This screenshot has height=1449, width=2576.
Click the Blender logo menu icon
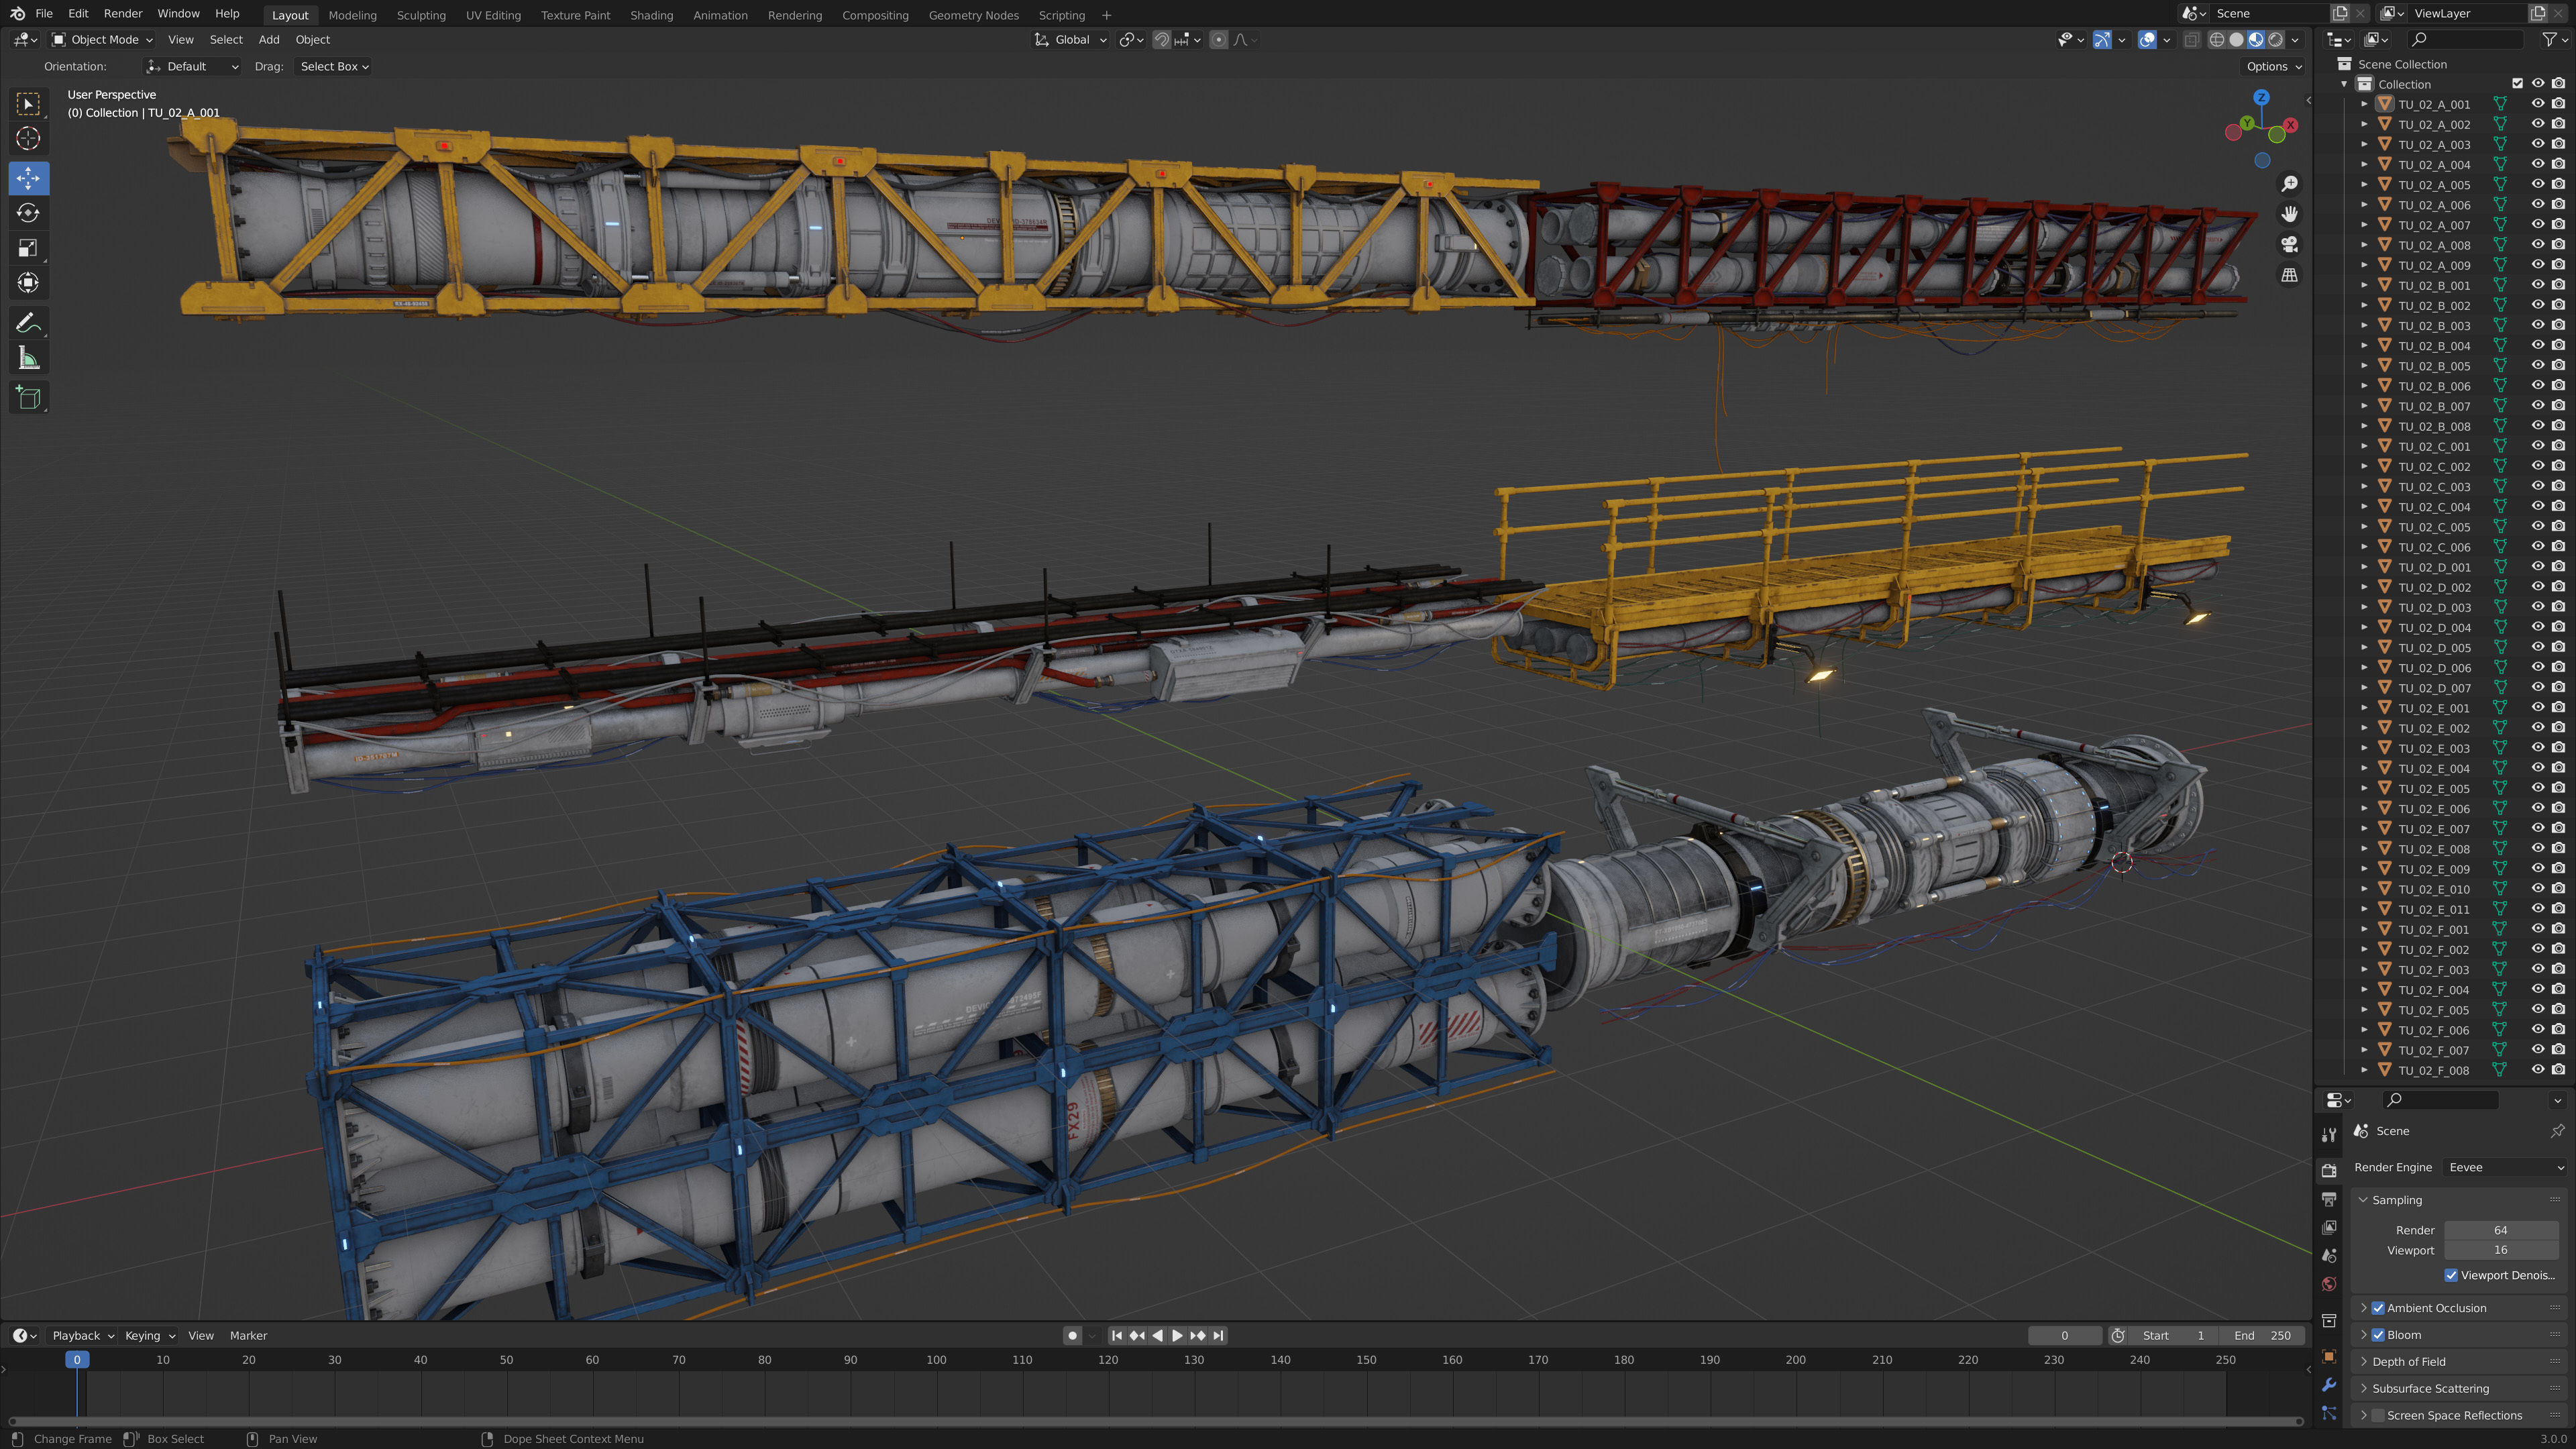coord(17,14)
